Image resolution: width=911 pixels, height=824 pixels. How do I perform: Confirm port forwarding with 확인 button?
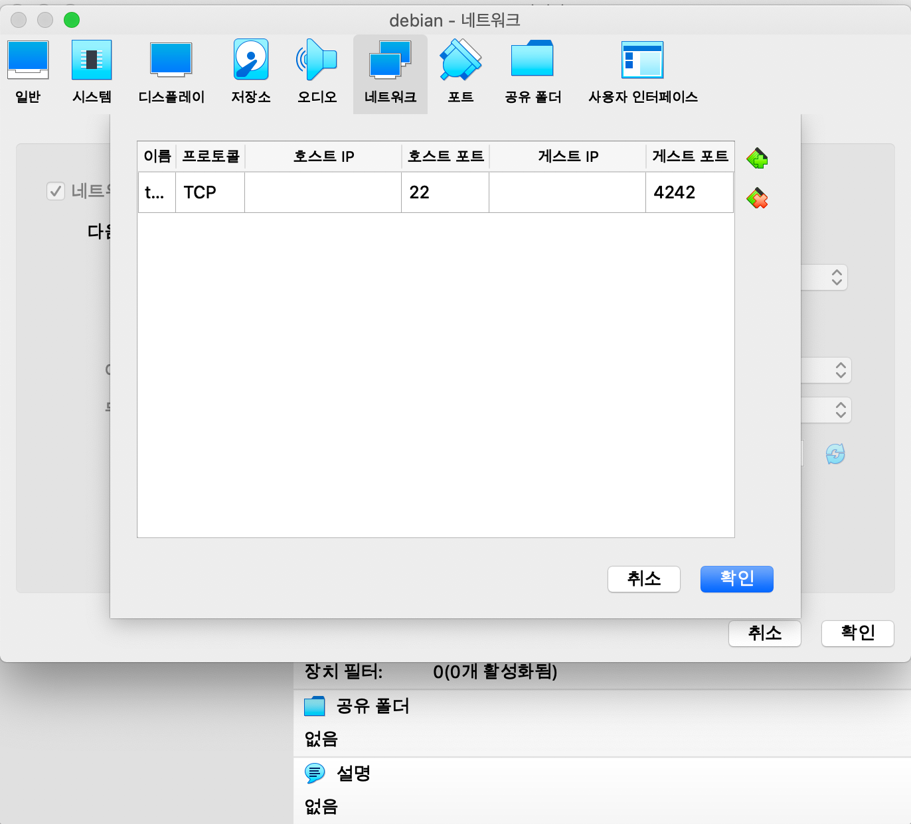tap(736, 579)
